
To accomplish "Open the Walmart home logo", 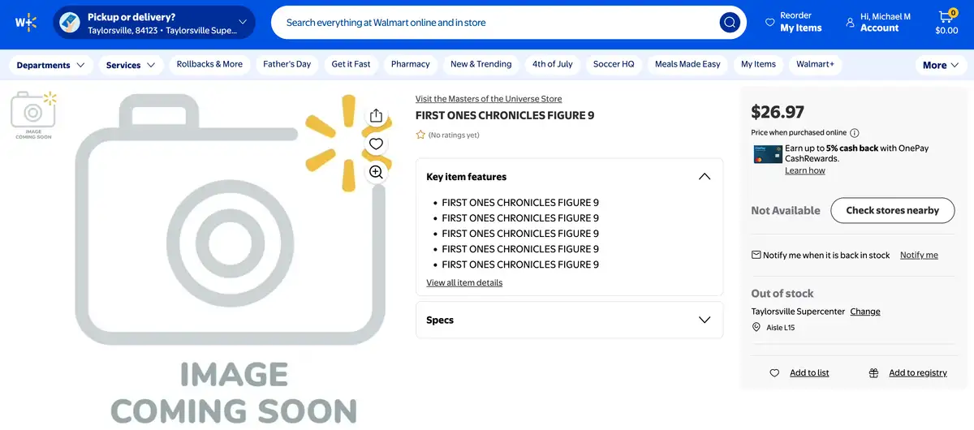I will coord(26,22).
